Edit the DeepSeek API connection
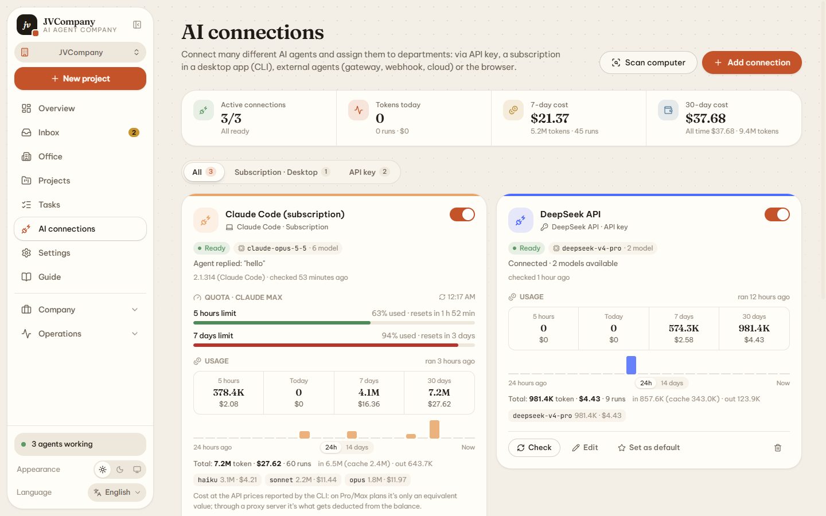This screenshot has width=826, height=516. tap(585, 448)
